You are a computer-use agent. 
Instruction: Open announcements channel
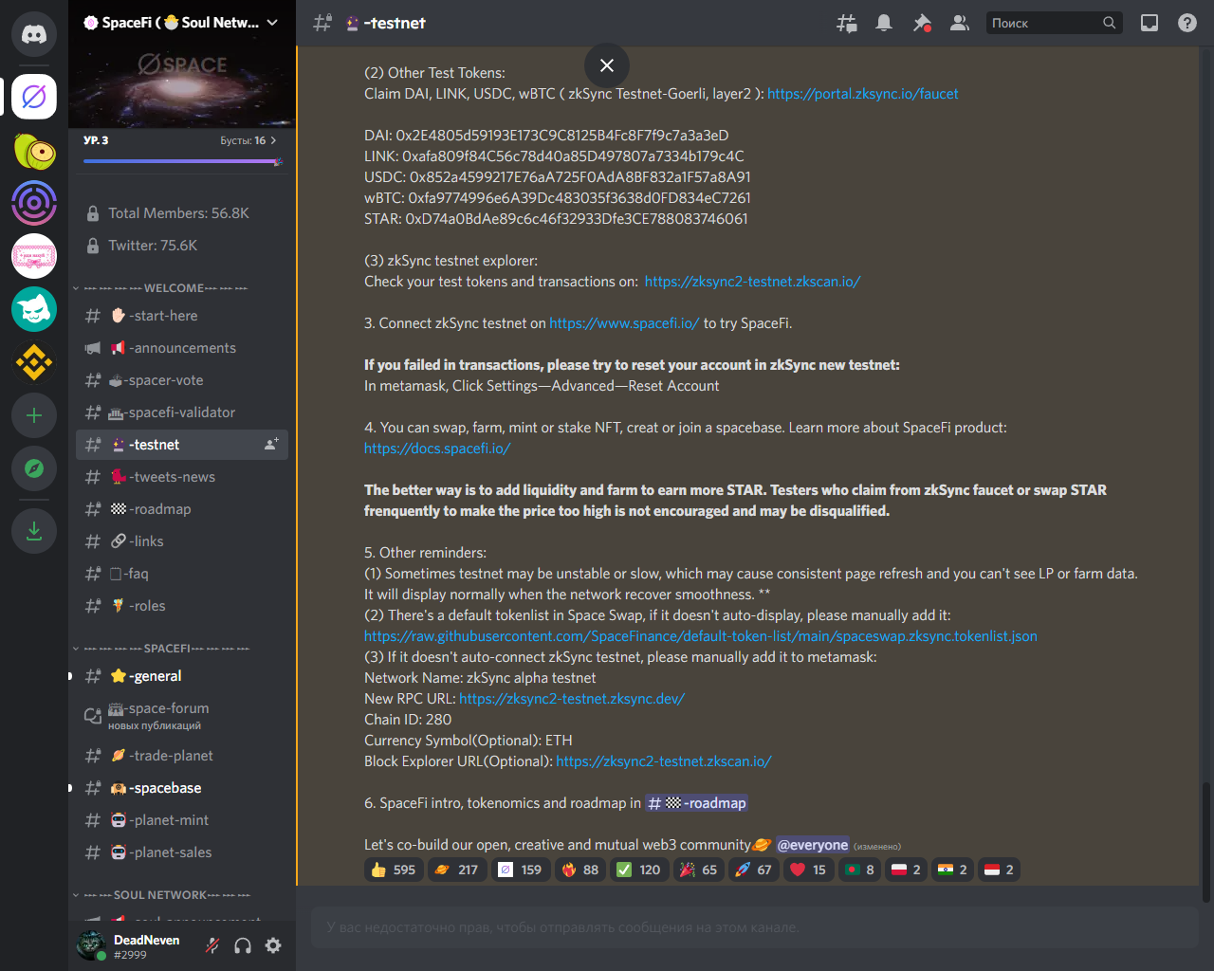[182, 348]
